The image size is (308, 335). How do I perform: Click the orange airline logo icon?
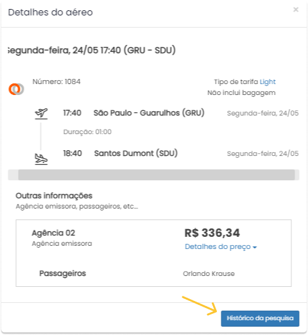click(x=16, y=89)
